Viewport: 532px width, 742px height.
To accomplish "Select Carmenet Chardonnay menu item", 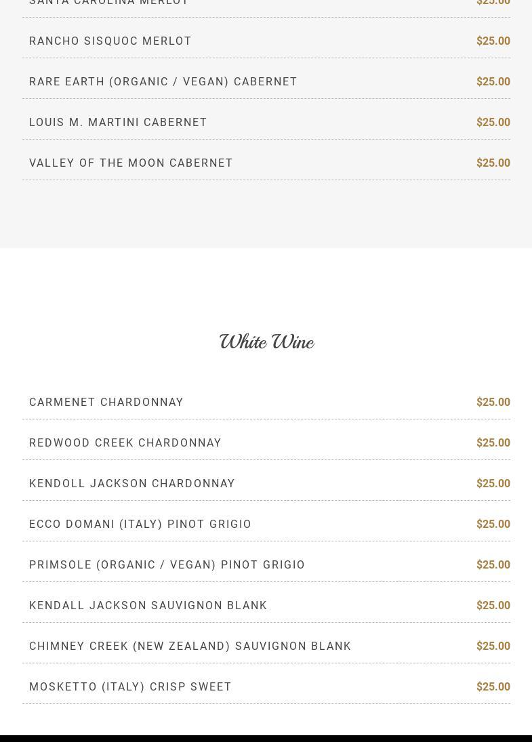I will [106, 403].
